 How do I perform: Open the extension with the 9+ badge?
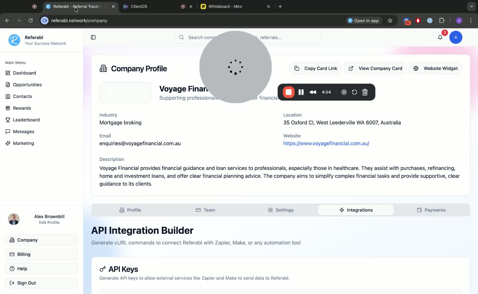click(407, 21)
